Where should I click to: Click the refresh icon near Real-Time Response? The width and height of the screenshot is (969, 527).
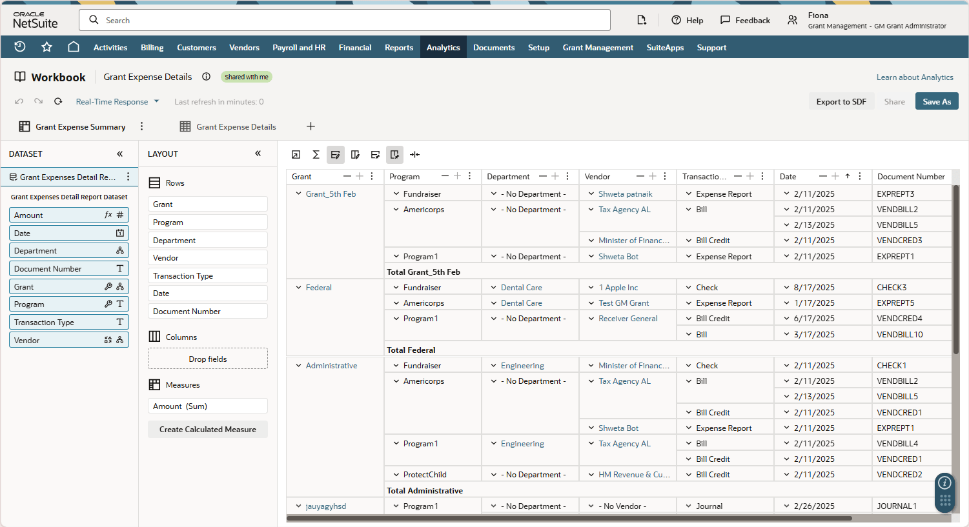tap(57, 101)
